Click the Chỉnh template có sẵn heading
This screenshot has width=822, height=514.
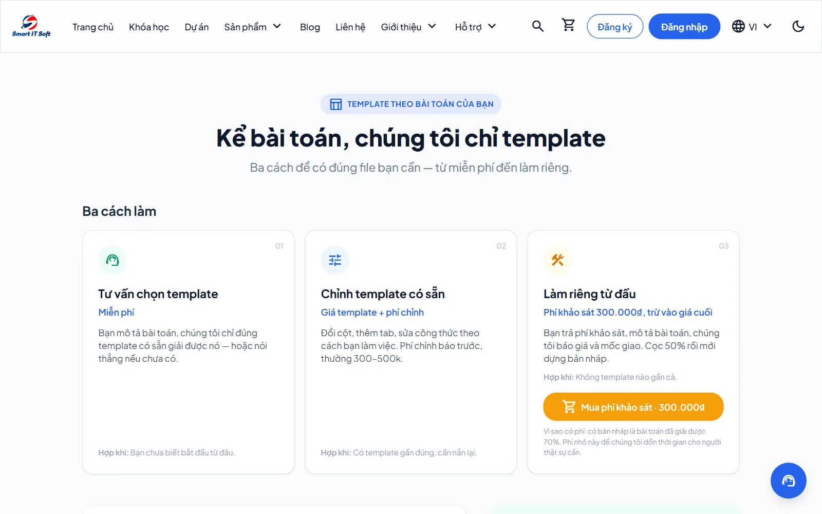click(x=383, y=294)
